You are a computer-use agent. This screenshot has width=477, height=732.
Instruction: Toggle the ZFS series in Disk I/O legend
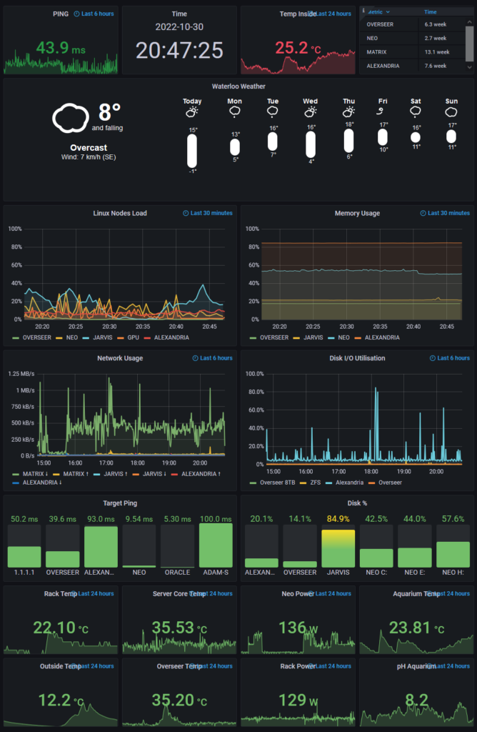[311, 483]
